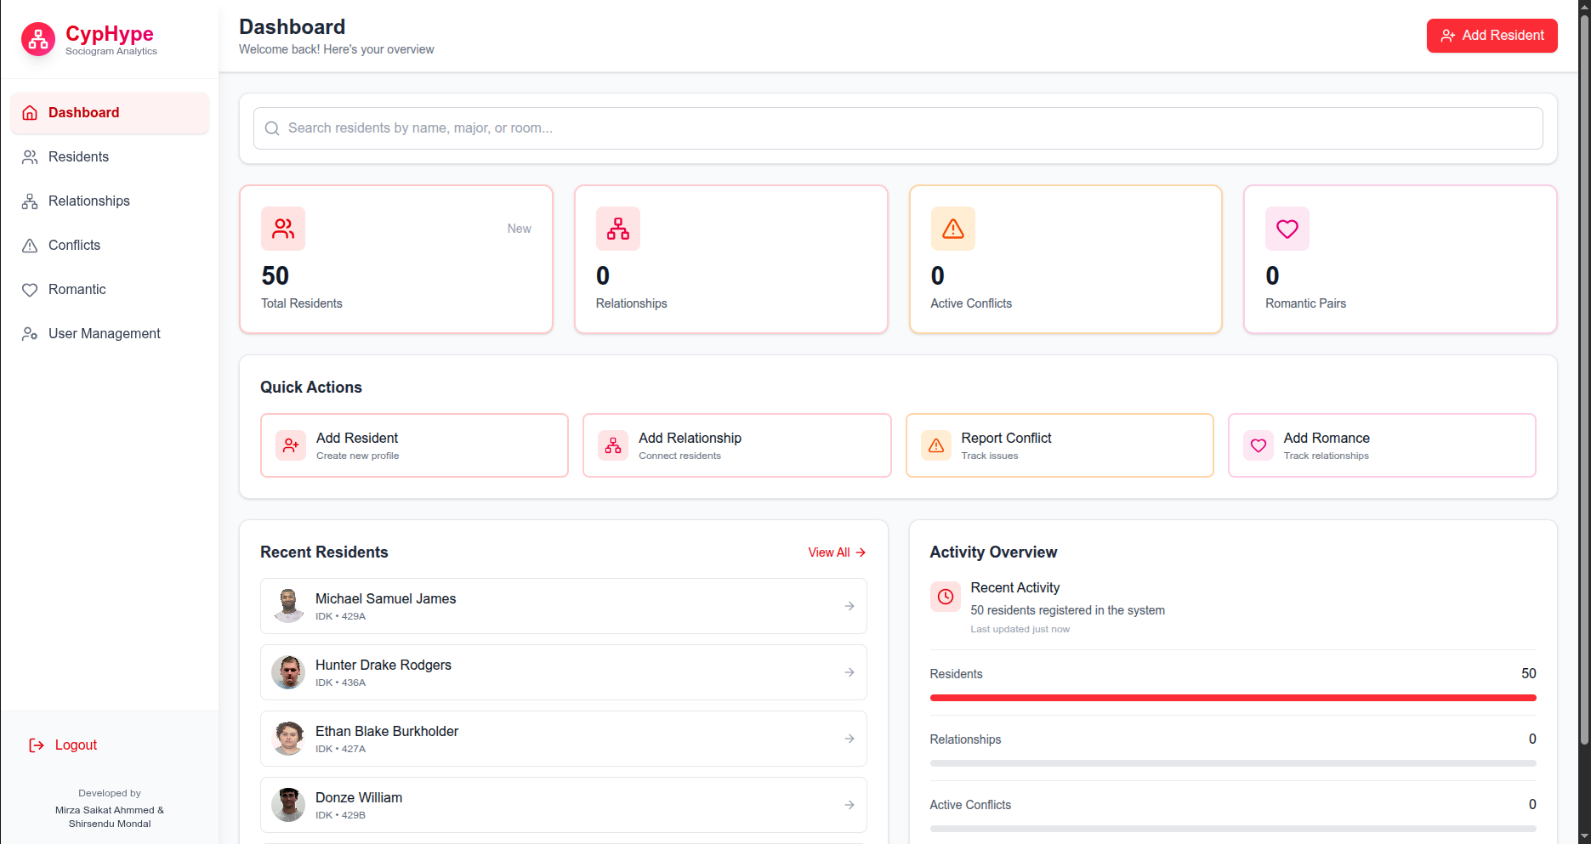The image size is (1591, 844).
Task: Click the Add Resident quick action person-plus icon
Action: point(291,445)
